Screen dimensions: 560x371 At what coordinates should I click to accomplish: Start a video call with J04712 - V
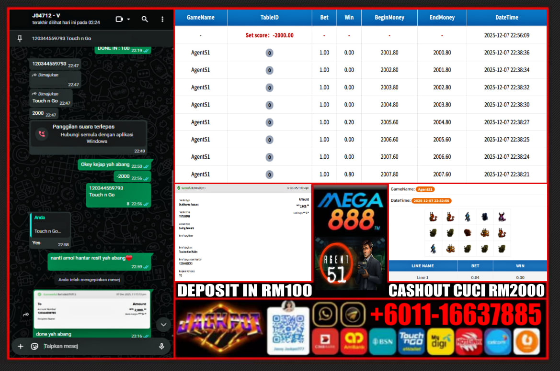click(119, 19)
